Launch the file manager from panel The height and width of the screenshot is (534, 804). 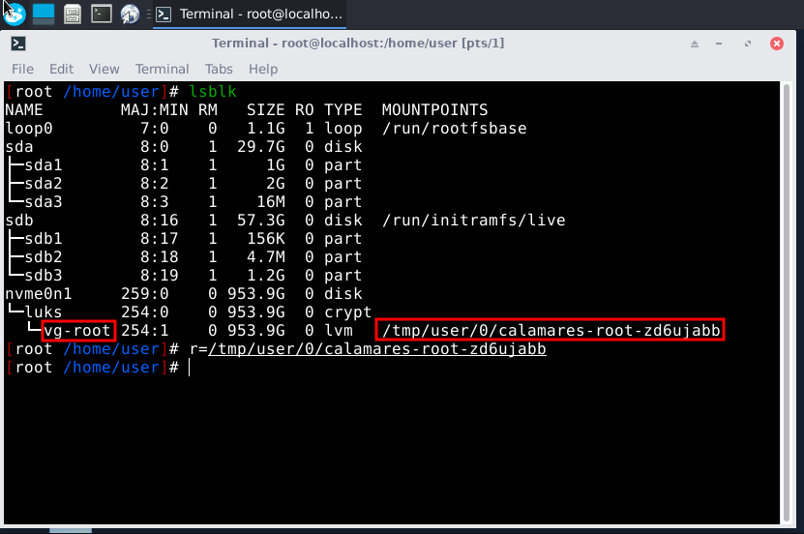pos(73,14)
